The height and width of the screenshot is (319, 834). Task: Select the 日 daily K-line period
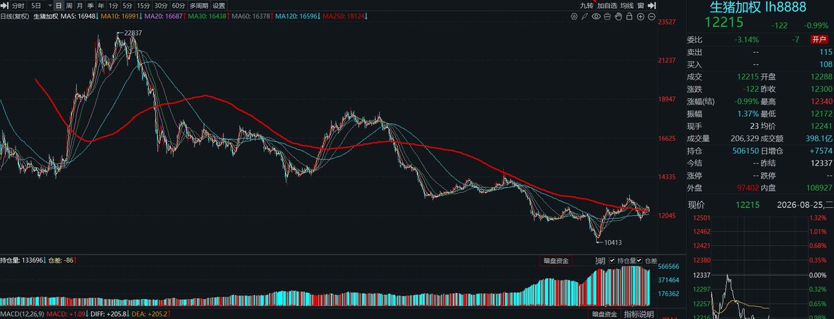point(59,5)
